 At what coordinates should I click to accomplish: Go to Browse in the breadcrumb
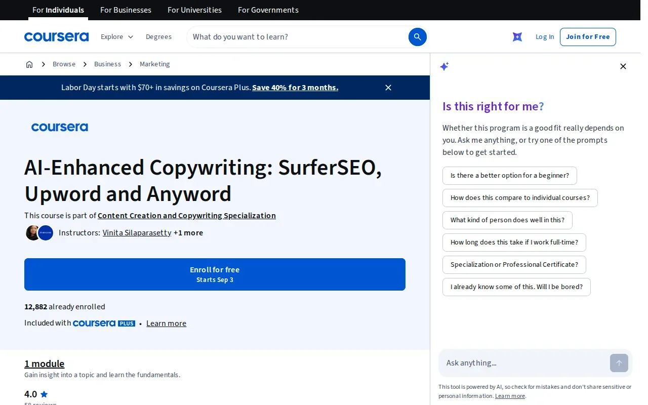pyautogui.click(x=64, y=64)
